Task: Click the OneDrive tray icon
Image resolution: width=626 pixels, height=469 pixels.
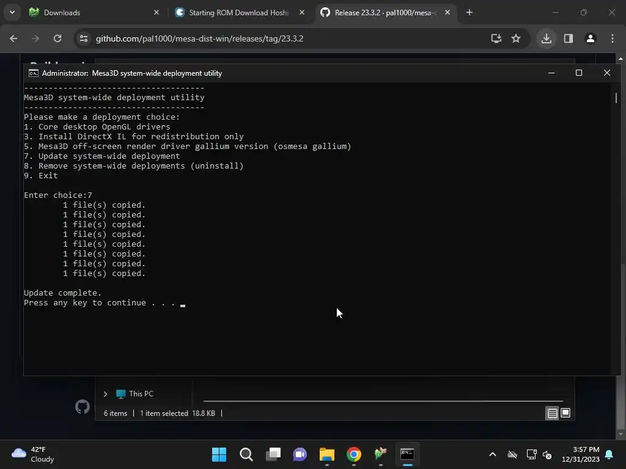Action: tap(512, 454)
